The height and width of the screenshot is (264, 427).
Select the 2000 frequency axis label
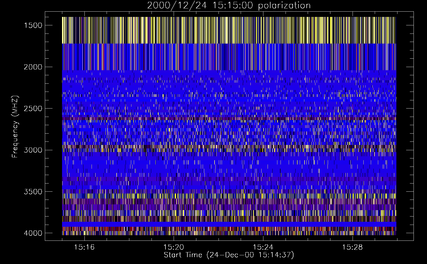click(x=33, y=67)
